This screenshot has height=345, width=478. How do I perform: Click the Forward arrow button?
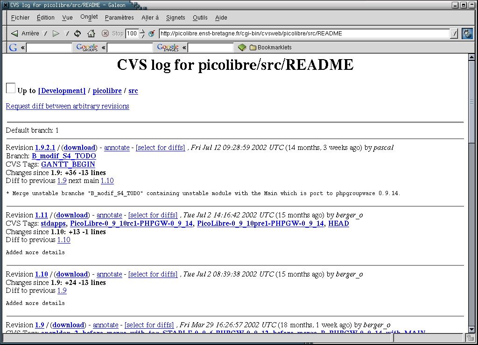point(56,34)
